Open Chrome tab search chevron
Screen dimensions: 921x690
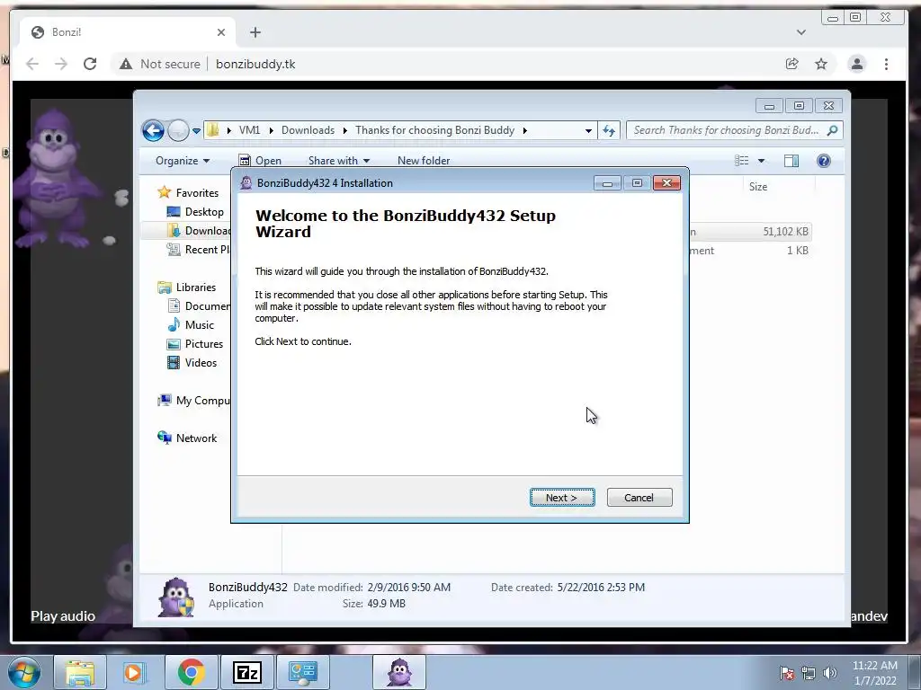click(801, 32)
